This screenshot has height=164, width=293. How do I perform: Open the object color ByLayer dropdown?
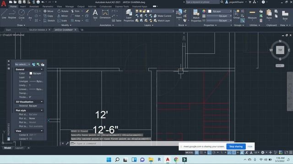[220, 11]
